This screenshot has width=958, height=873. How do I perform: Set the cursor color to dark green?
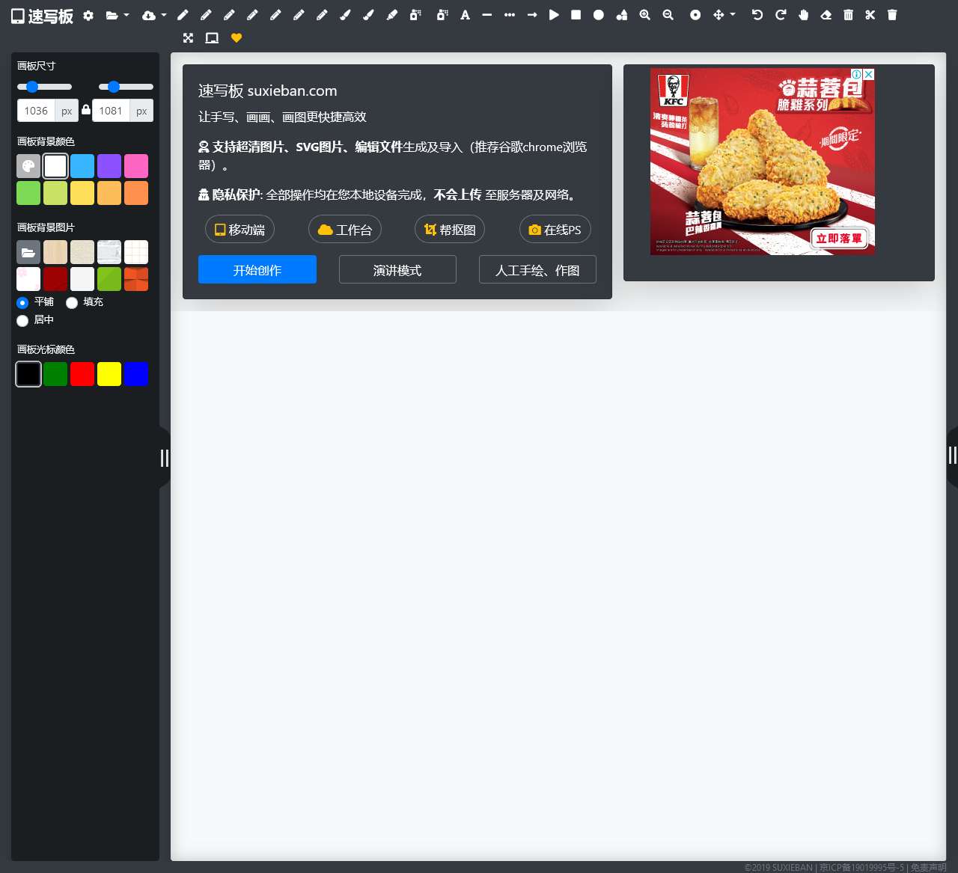[55, 374]
